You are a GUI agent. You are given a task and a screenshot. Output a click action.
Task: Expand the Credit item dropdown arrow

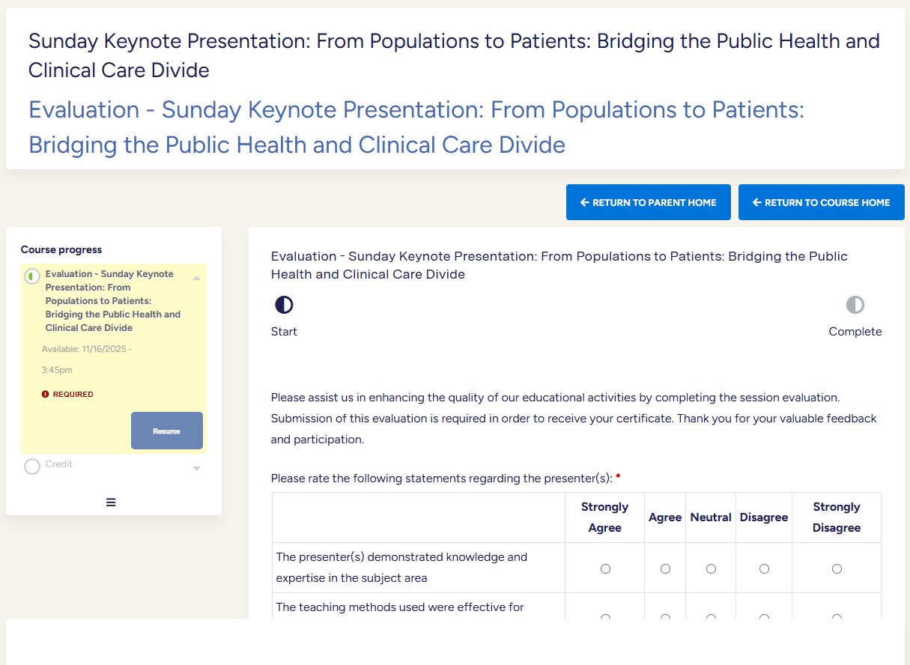click(x=196, y=468)
